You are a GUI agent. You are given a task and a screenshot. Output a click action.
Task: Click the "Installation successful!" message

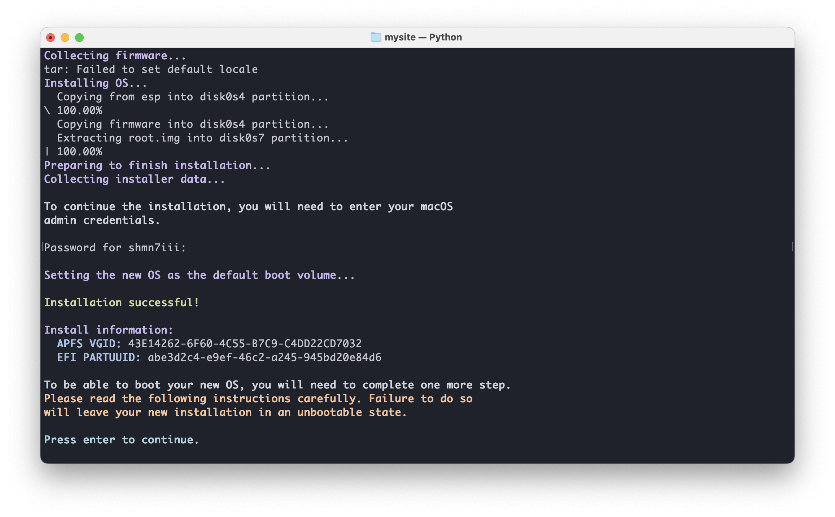tap(121, 303)
